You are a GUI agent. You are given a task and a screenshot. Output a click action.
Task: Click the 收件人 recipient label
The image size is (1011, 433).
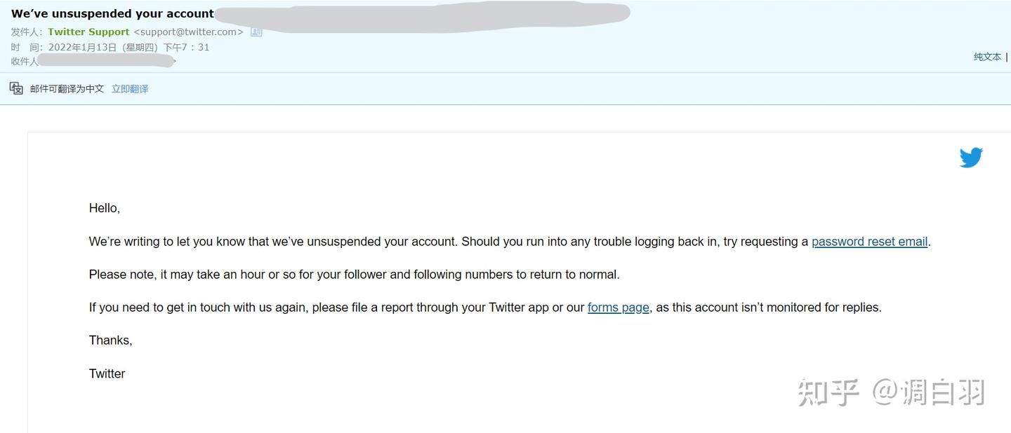coord(25,62)
